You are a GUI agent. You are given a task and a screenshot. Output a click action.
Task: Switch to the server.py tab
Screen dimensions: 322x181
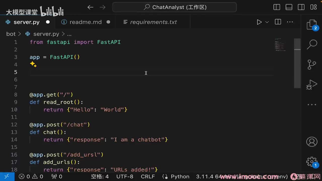[x=26, y=22]
